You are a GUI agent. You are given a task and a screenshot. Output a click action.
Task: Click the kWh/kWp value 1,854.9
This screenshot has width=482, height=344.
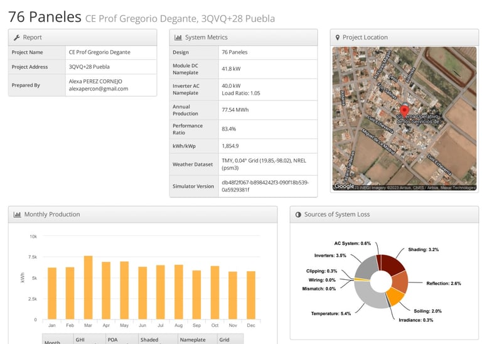click(230, 146)
